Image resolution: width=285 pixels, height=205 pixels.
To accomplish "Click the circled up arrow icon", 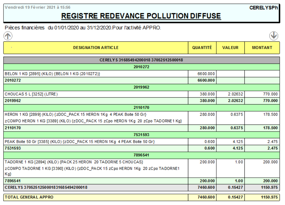I will pos(8,36).
